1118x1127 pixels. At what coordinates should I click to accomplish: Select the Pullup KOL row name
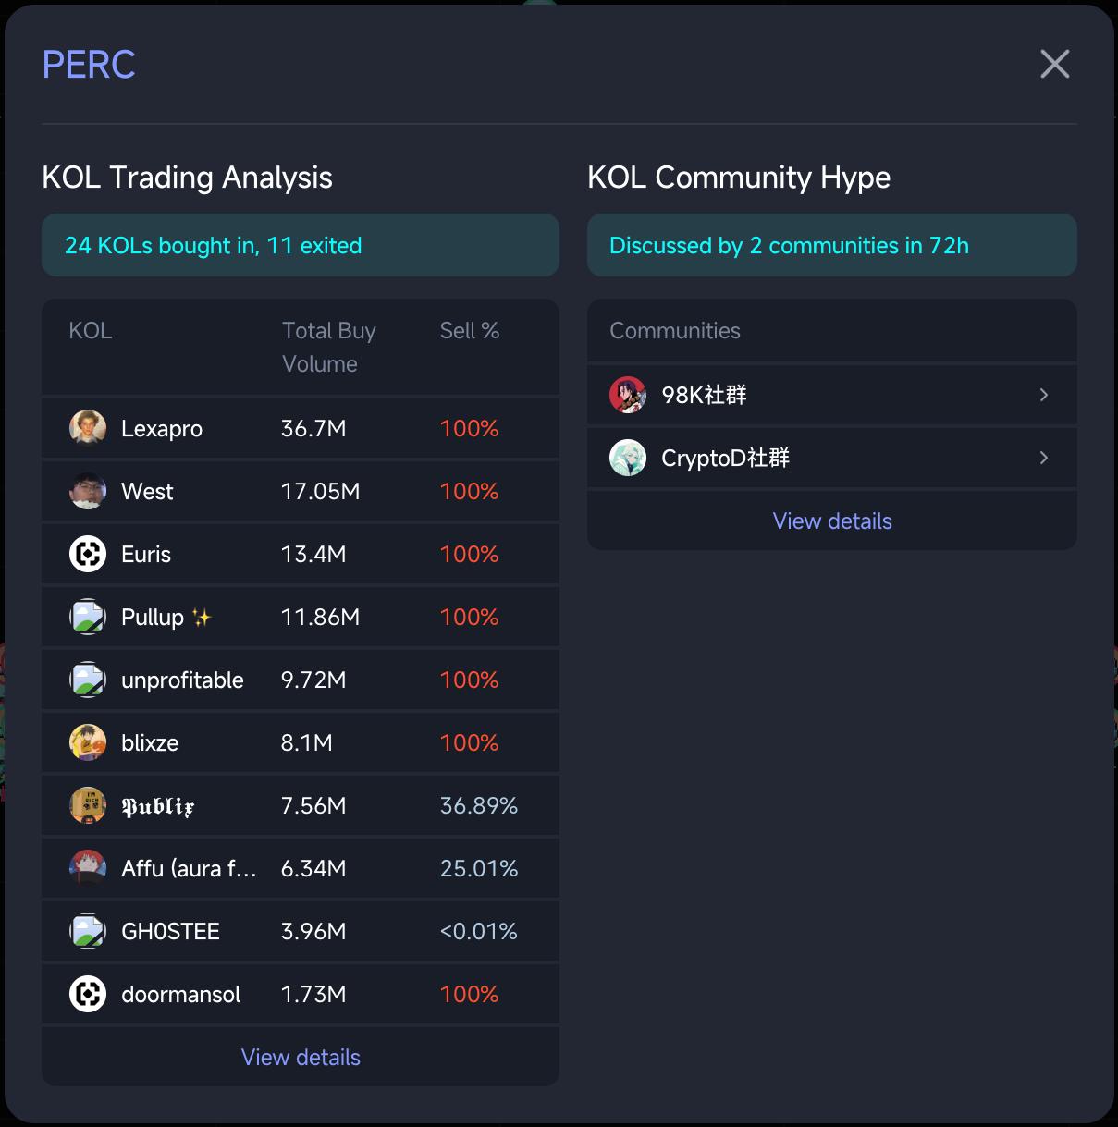153,617
